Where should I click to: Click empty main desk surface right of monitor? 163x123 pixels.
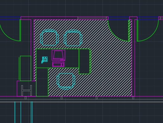[x=72, y=58]
